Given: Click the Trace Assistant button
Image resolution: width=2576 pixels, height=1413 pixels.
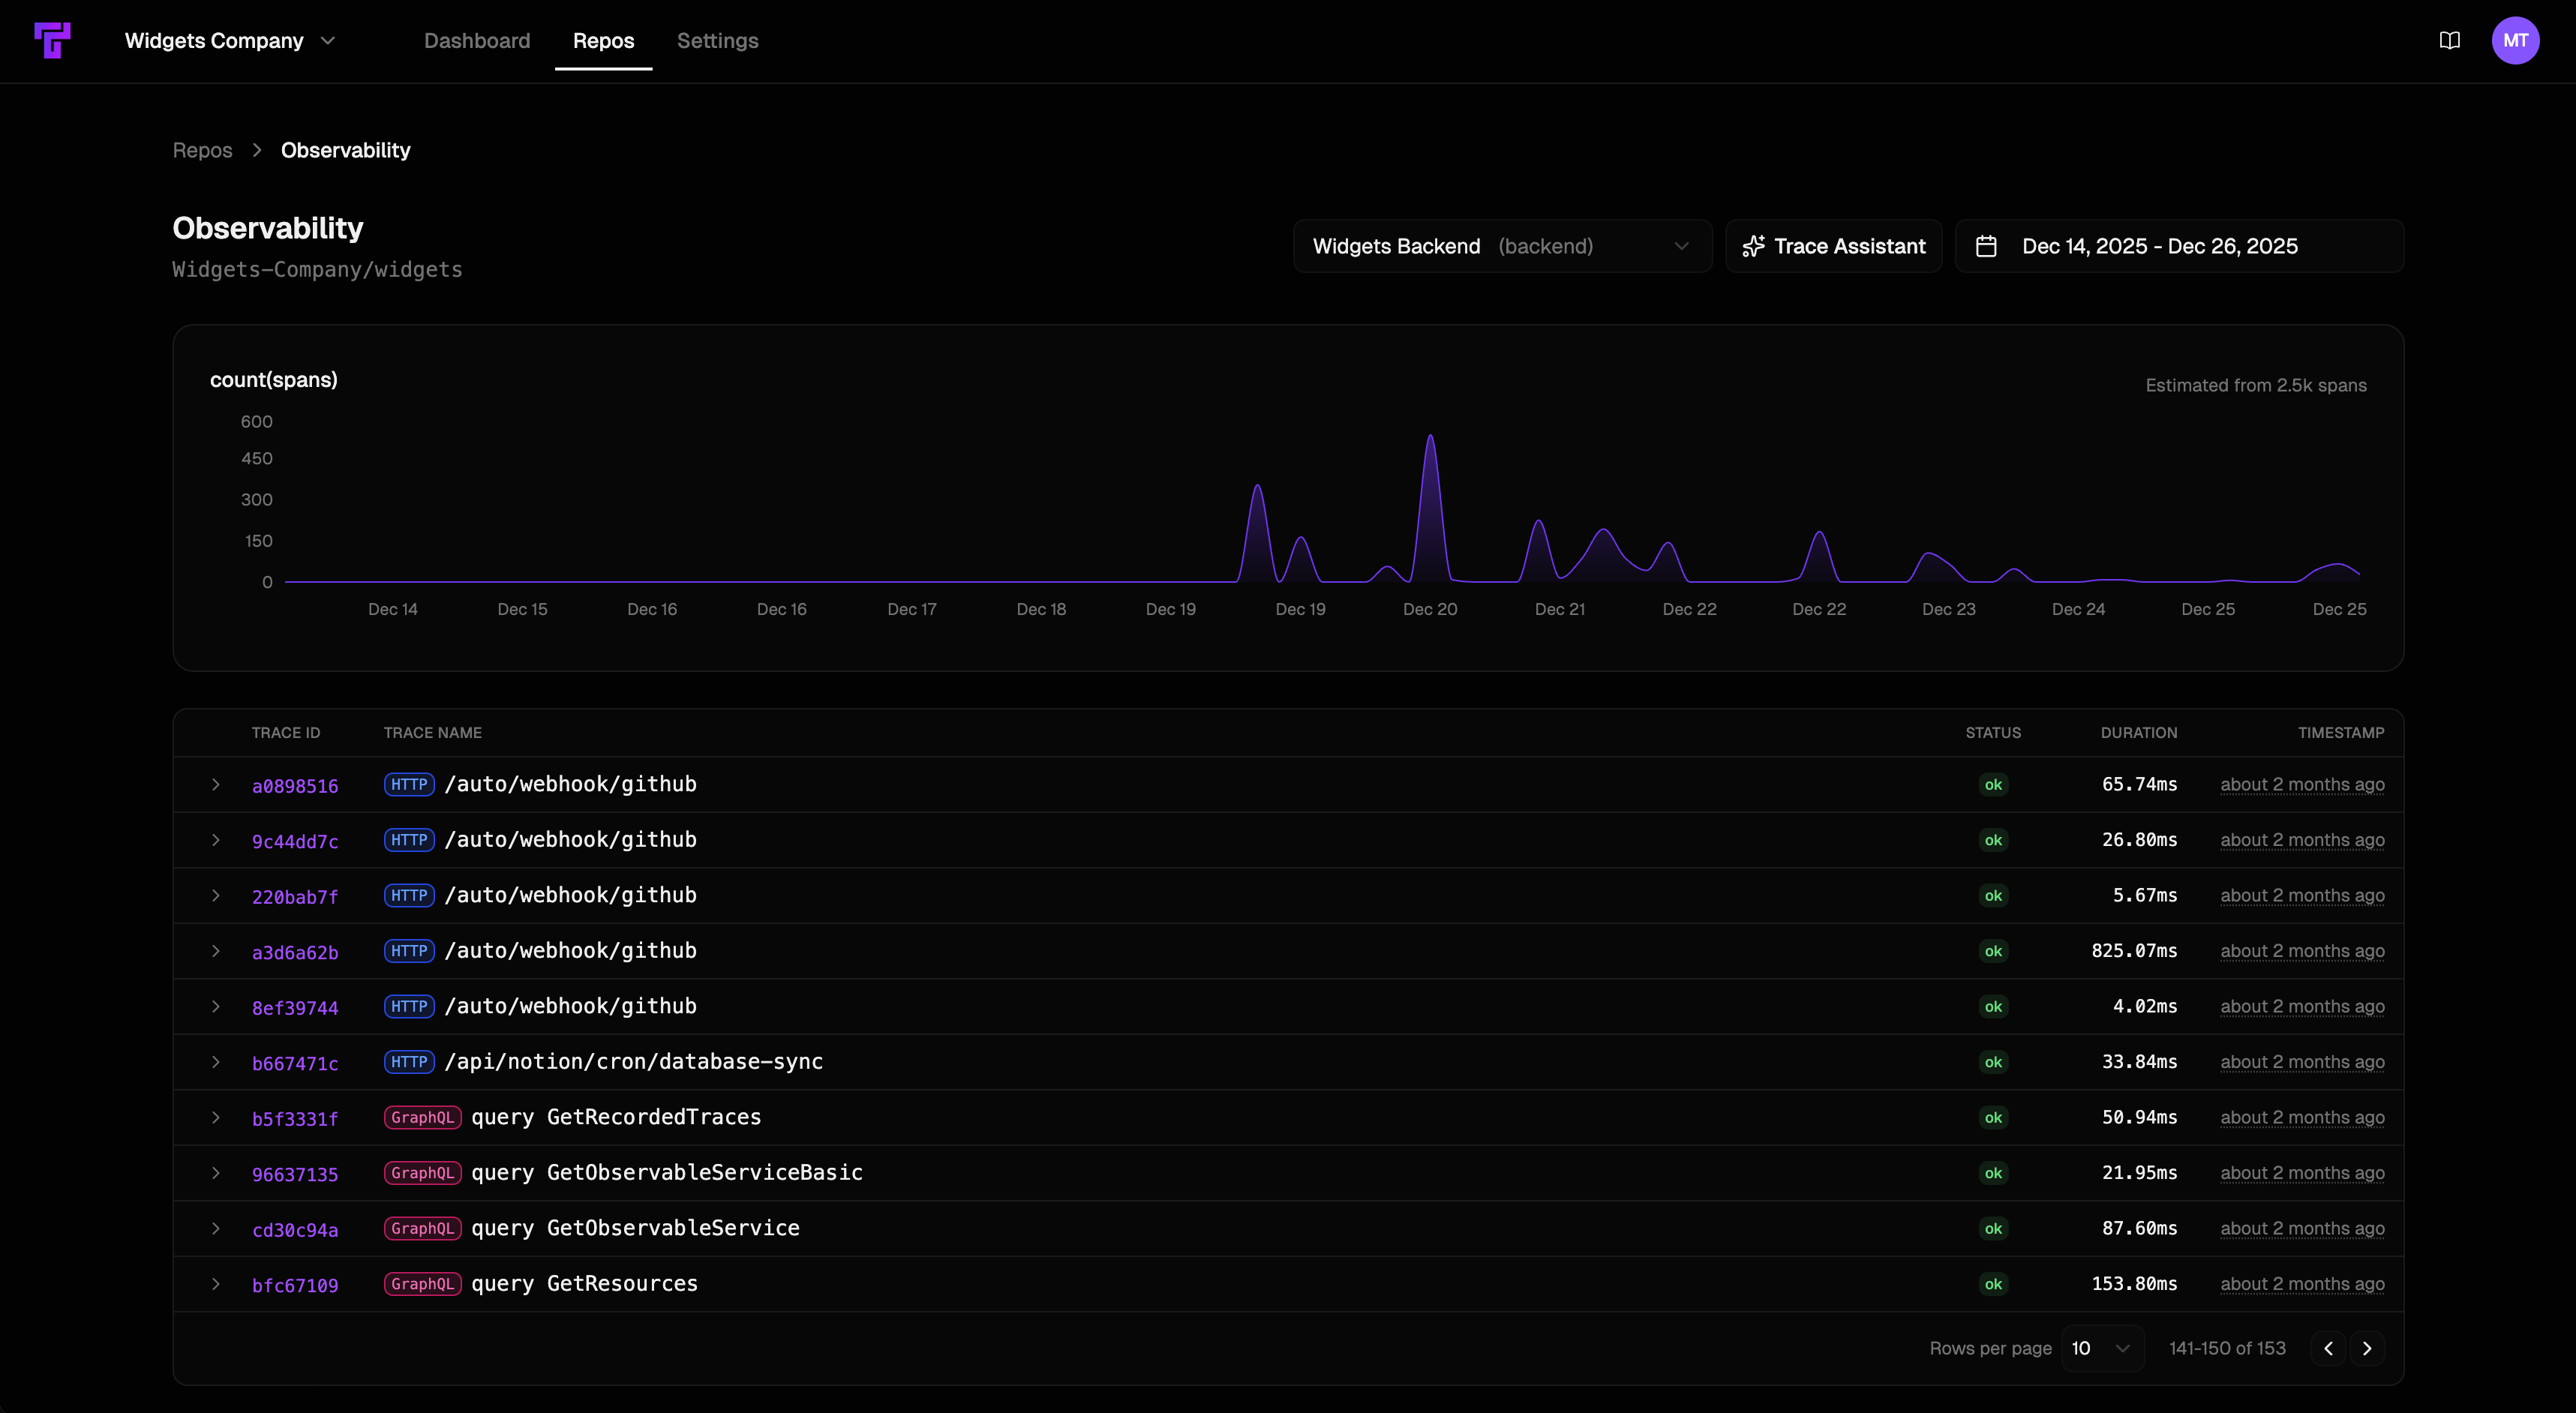Looking at the screenshot, I should click(x=1834, y=245).
